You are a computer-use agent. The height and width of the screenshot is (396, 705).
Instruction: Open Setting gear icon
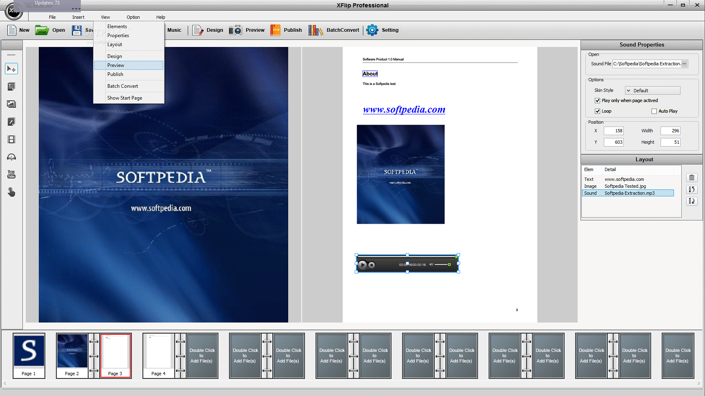point(372,30)
